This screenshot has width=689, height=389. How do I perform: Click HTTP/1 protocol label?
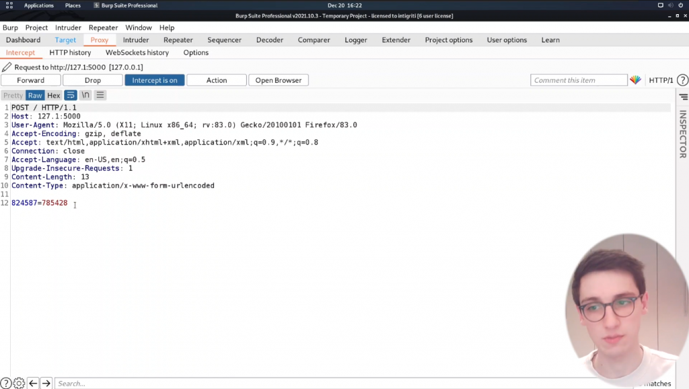tap(661, 80)
